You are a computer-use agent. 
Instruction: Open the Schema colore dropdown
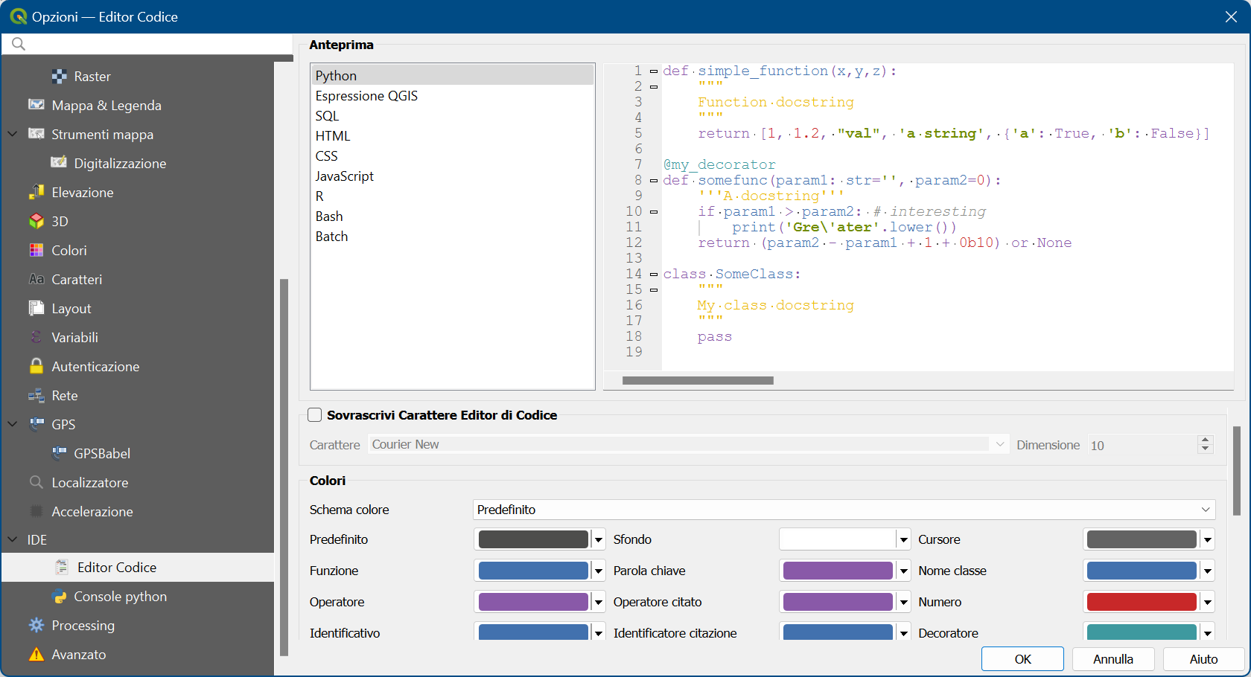(x=844, y=510)
